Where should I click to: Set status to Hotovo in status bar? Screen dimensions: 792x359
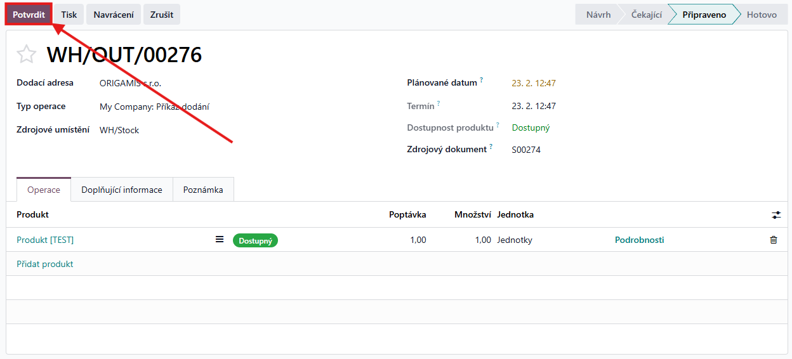point(761,15)
